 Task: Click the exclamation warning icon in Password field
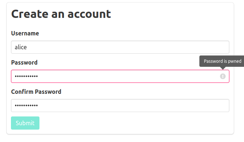[x=223, y=76]
